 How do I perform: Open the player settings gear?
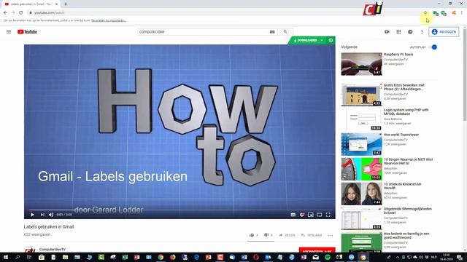click(302, 215)
